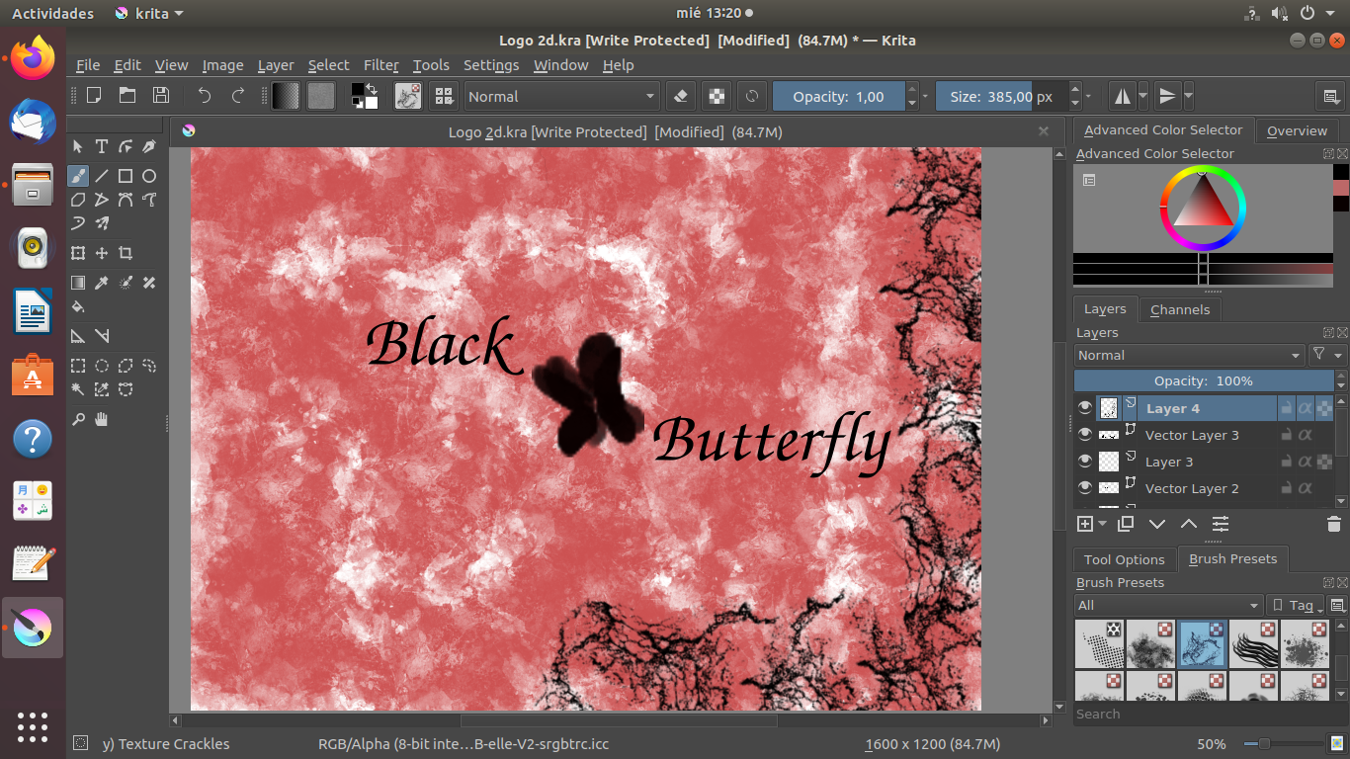Hide Vector Layer 3 with the eye icon
The image size is (1350, 759).
pos(1085,435)
